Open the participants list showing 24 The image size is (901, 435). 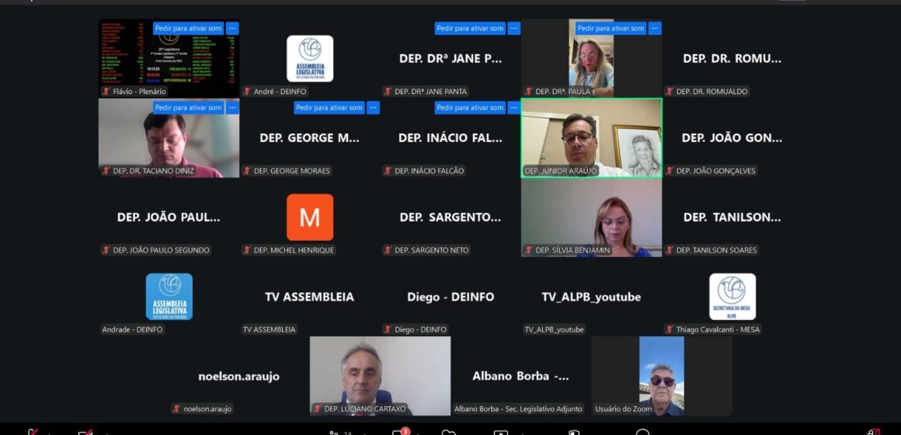pos(336,433)
